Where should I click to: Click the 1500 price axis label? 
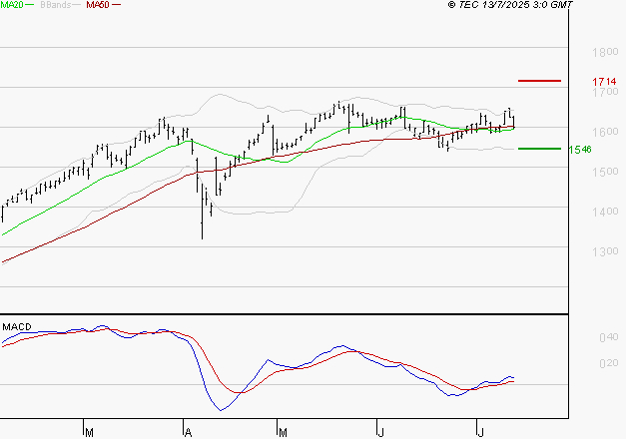604,172
